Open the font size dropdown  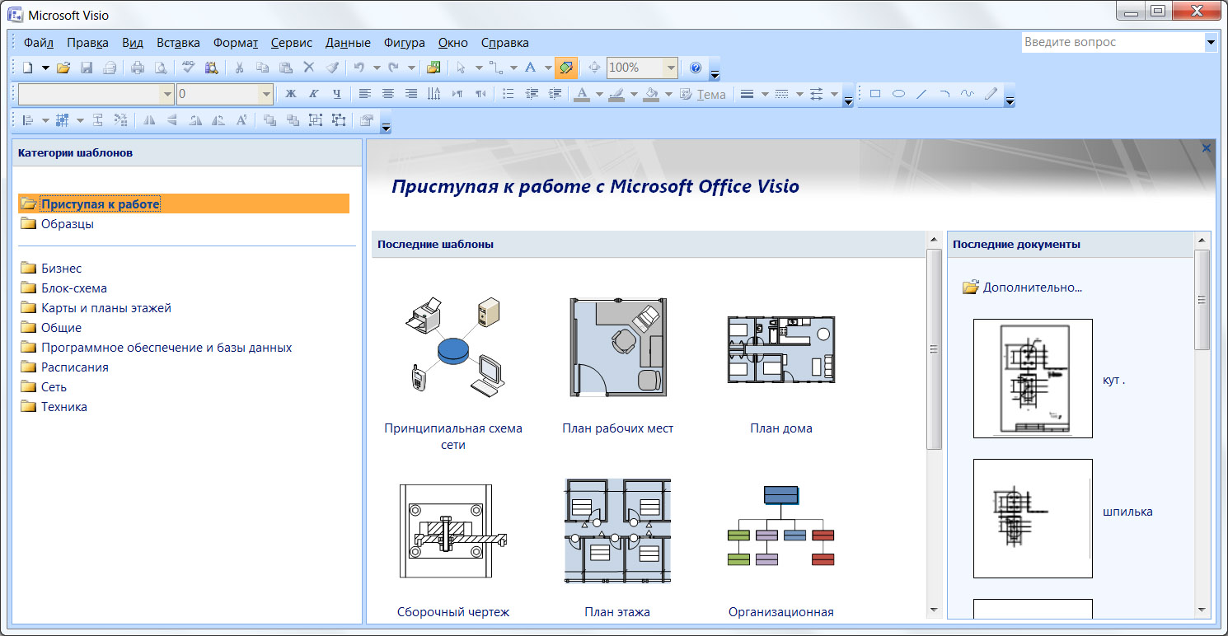[265, 94]
